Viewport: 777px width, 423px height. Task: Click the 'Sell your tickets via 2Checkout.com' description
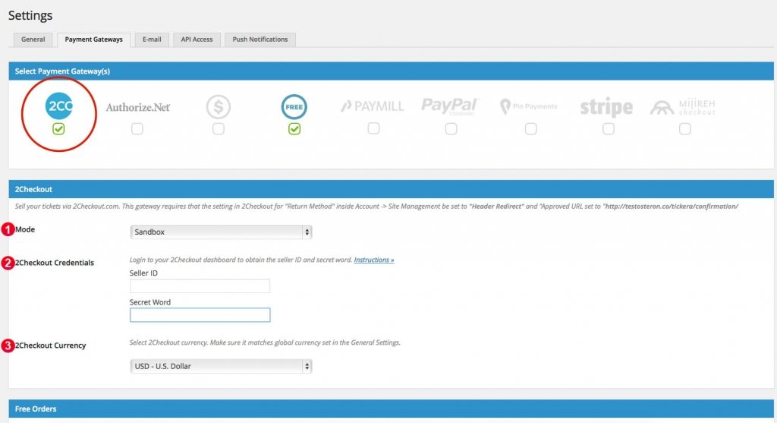pos(376,207)
